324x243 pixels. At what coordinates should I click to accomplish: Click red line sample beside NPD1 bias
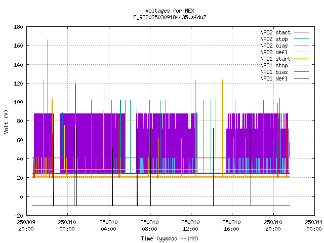[301, 72]
